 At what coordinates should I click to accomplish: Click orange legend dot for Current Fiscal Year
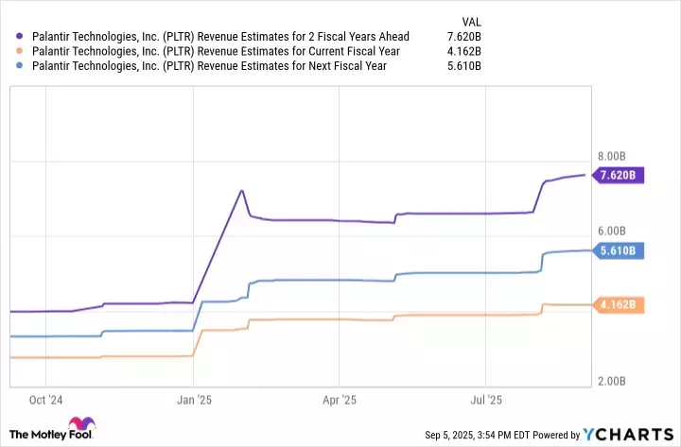[x=20, y=51]
